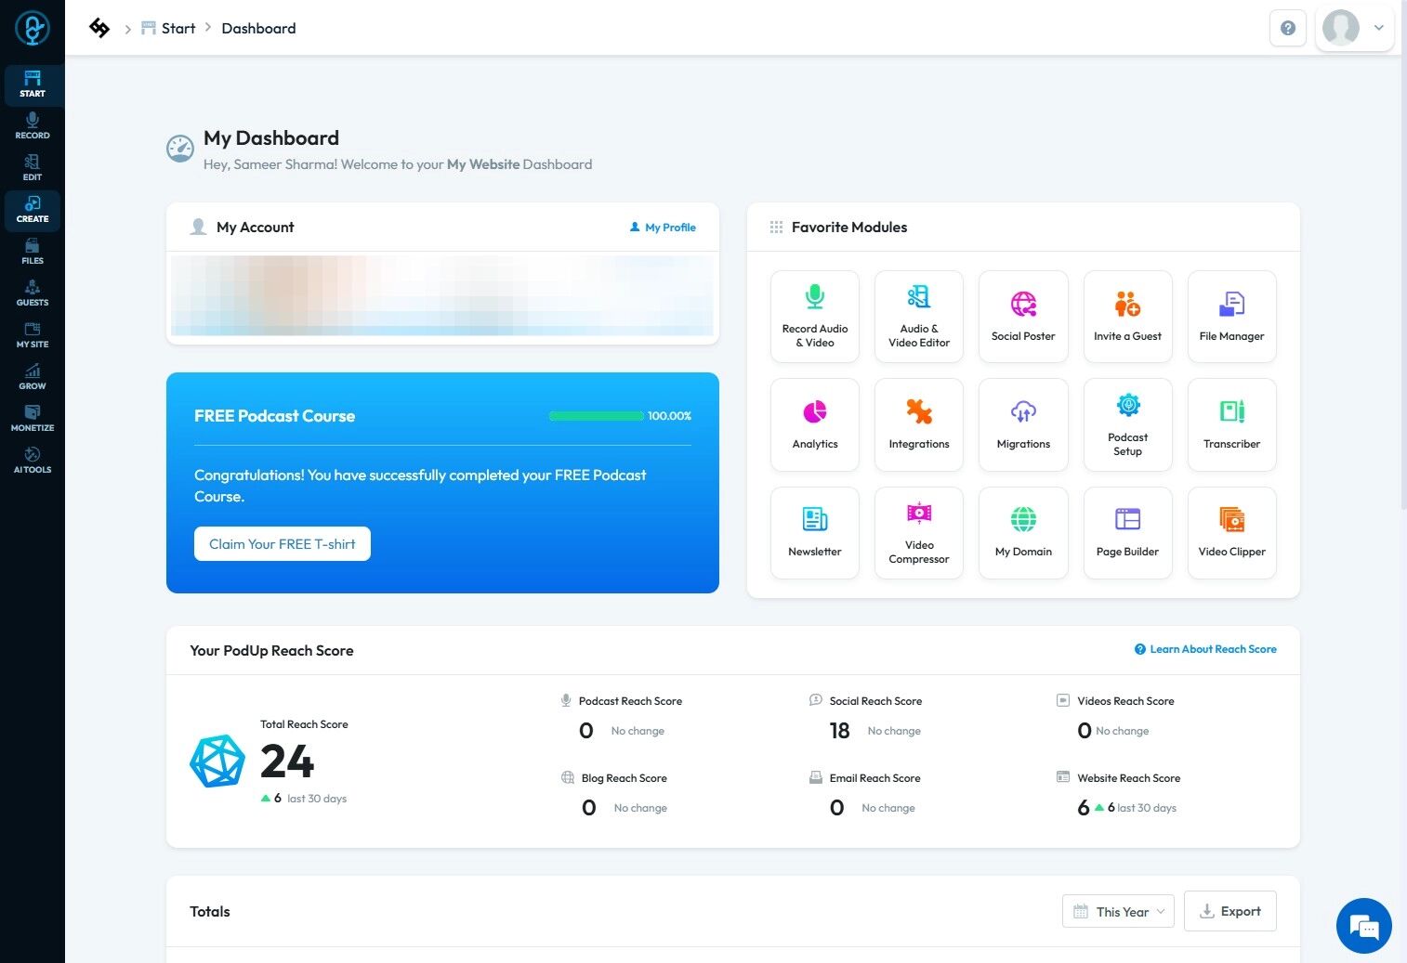Open the My Profile link
The width and height of the screenshot is (1407, 963).
pos(663,228)
